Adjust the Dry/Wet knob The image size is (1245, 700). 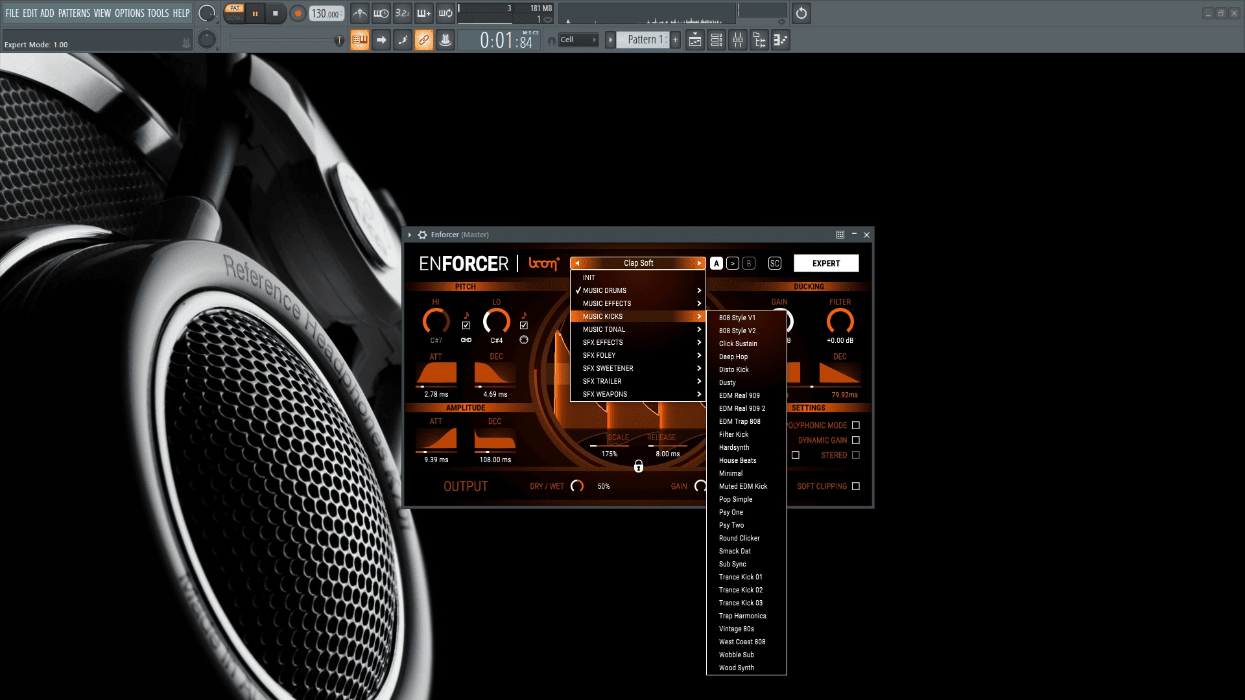pos(577,486)
